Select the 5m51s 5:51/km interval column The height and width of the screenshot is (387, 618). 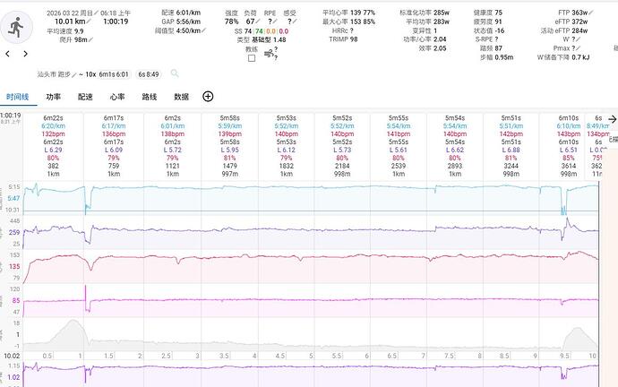pos(511,146)
